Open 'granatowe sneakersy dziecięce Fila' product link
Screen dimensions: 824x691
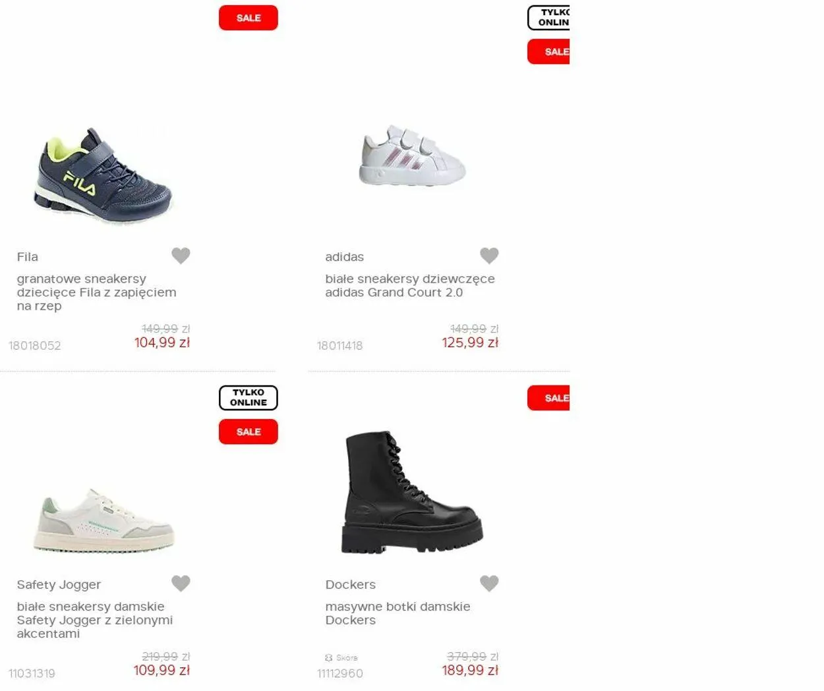coord(96,292)
